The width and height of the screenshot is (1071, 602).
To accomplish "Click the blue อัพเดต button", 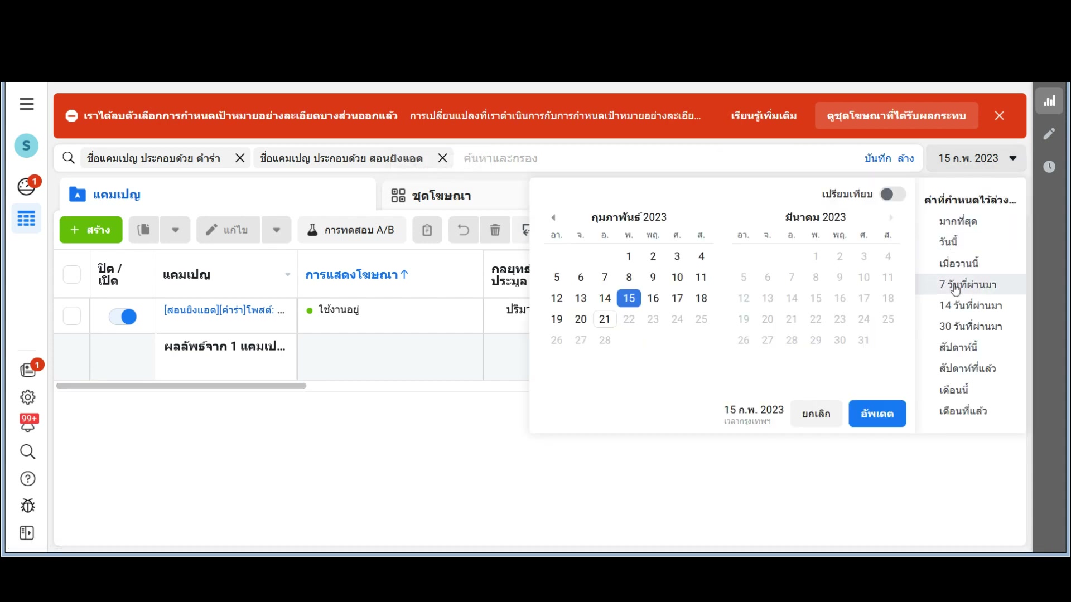I will [x=877, y=414].
